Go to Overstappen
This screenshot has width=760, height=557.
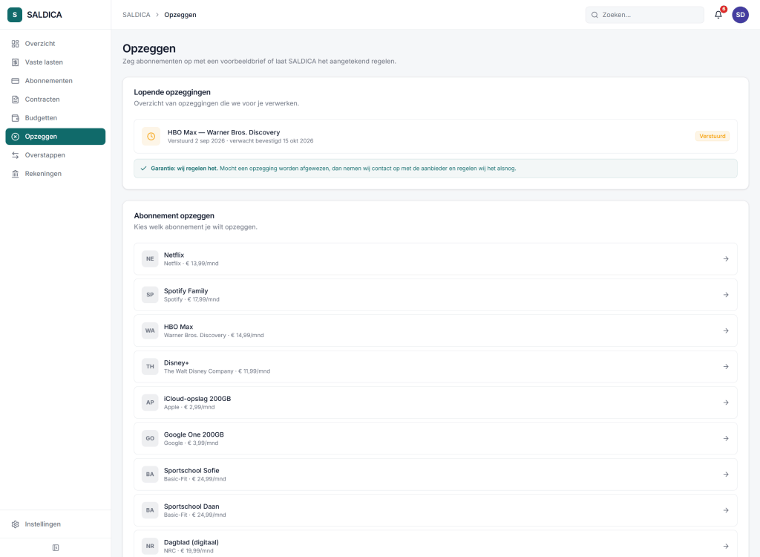[x=55, y=155]
